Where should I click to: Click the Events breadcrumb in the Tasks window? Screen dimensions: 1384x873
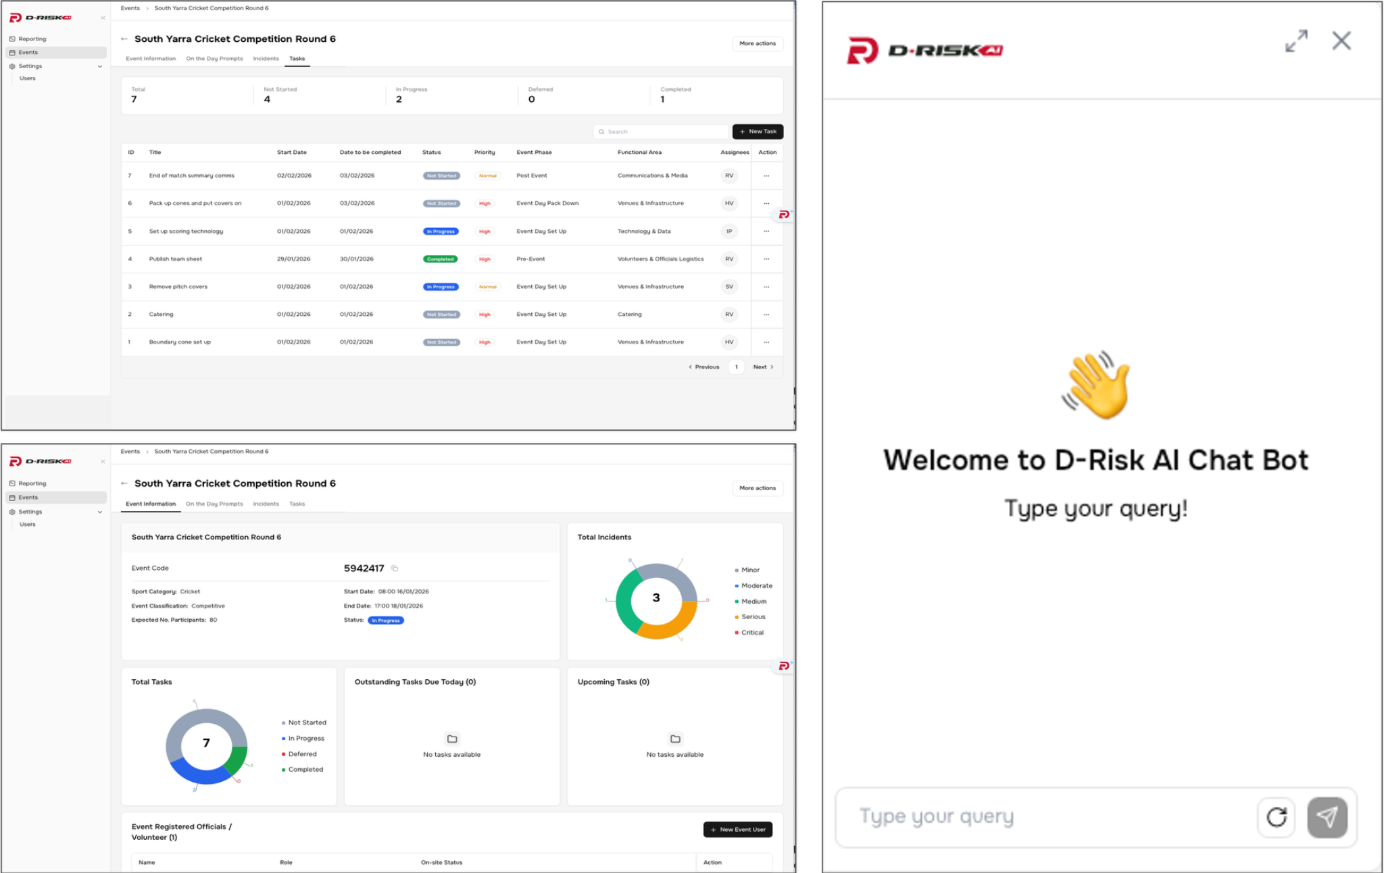click(x=130, y=8)
